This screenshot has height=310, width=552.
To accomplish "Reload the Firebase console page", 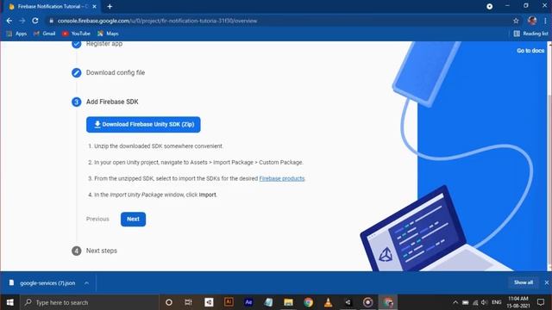I will tap(35, 21).
